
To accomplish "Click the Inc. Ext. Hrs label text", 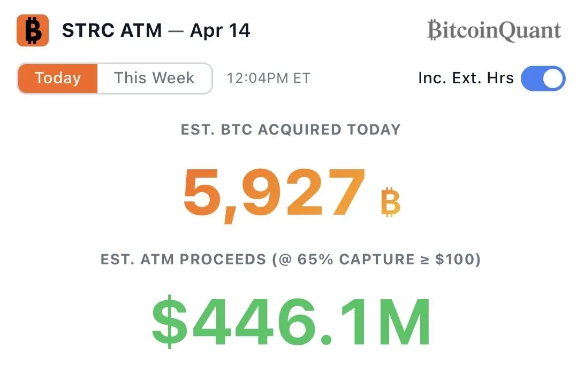I will click(x=466, y=78).
